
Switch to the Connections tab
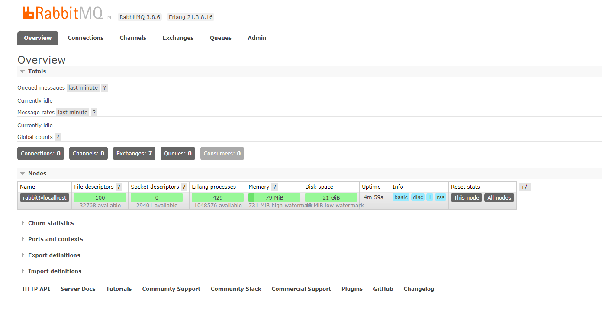pos(86,38)
